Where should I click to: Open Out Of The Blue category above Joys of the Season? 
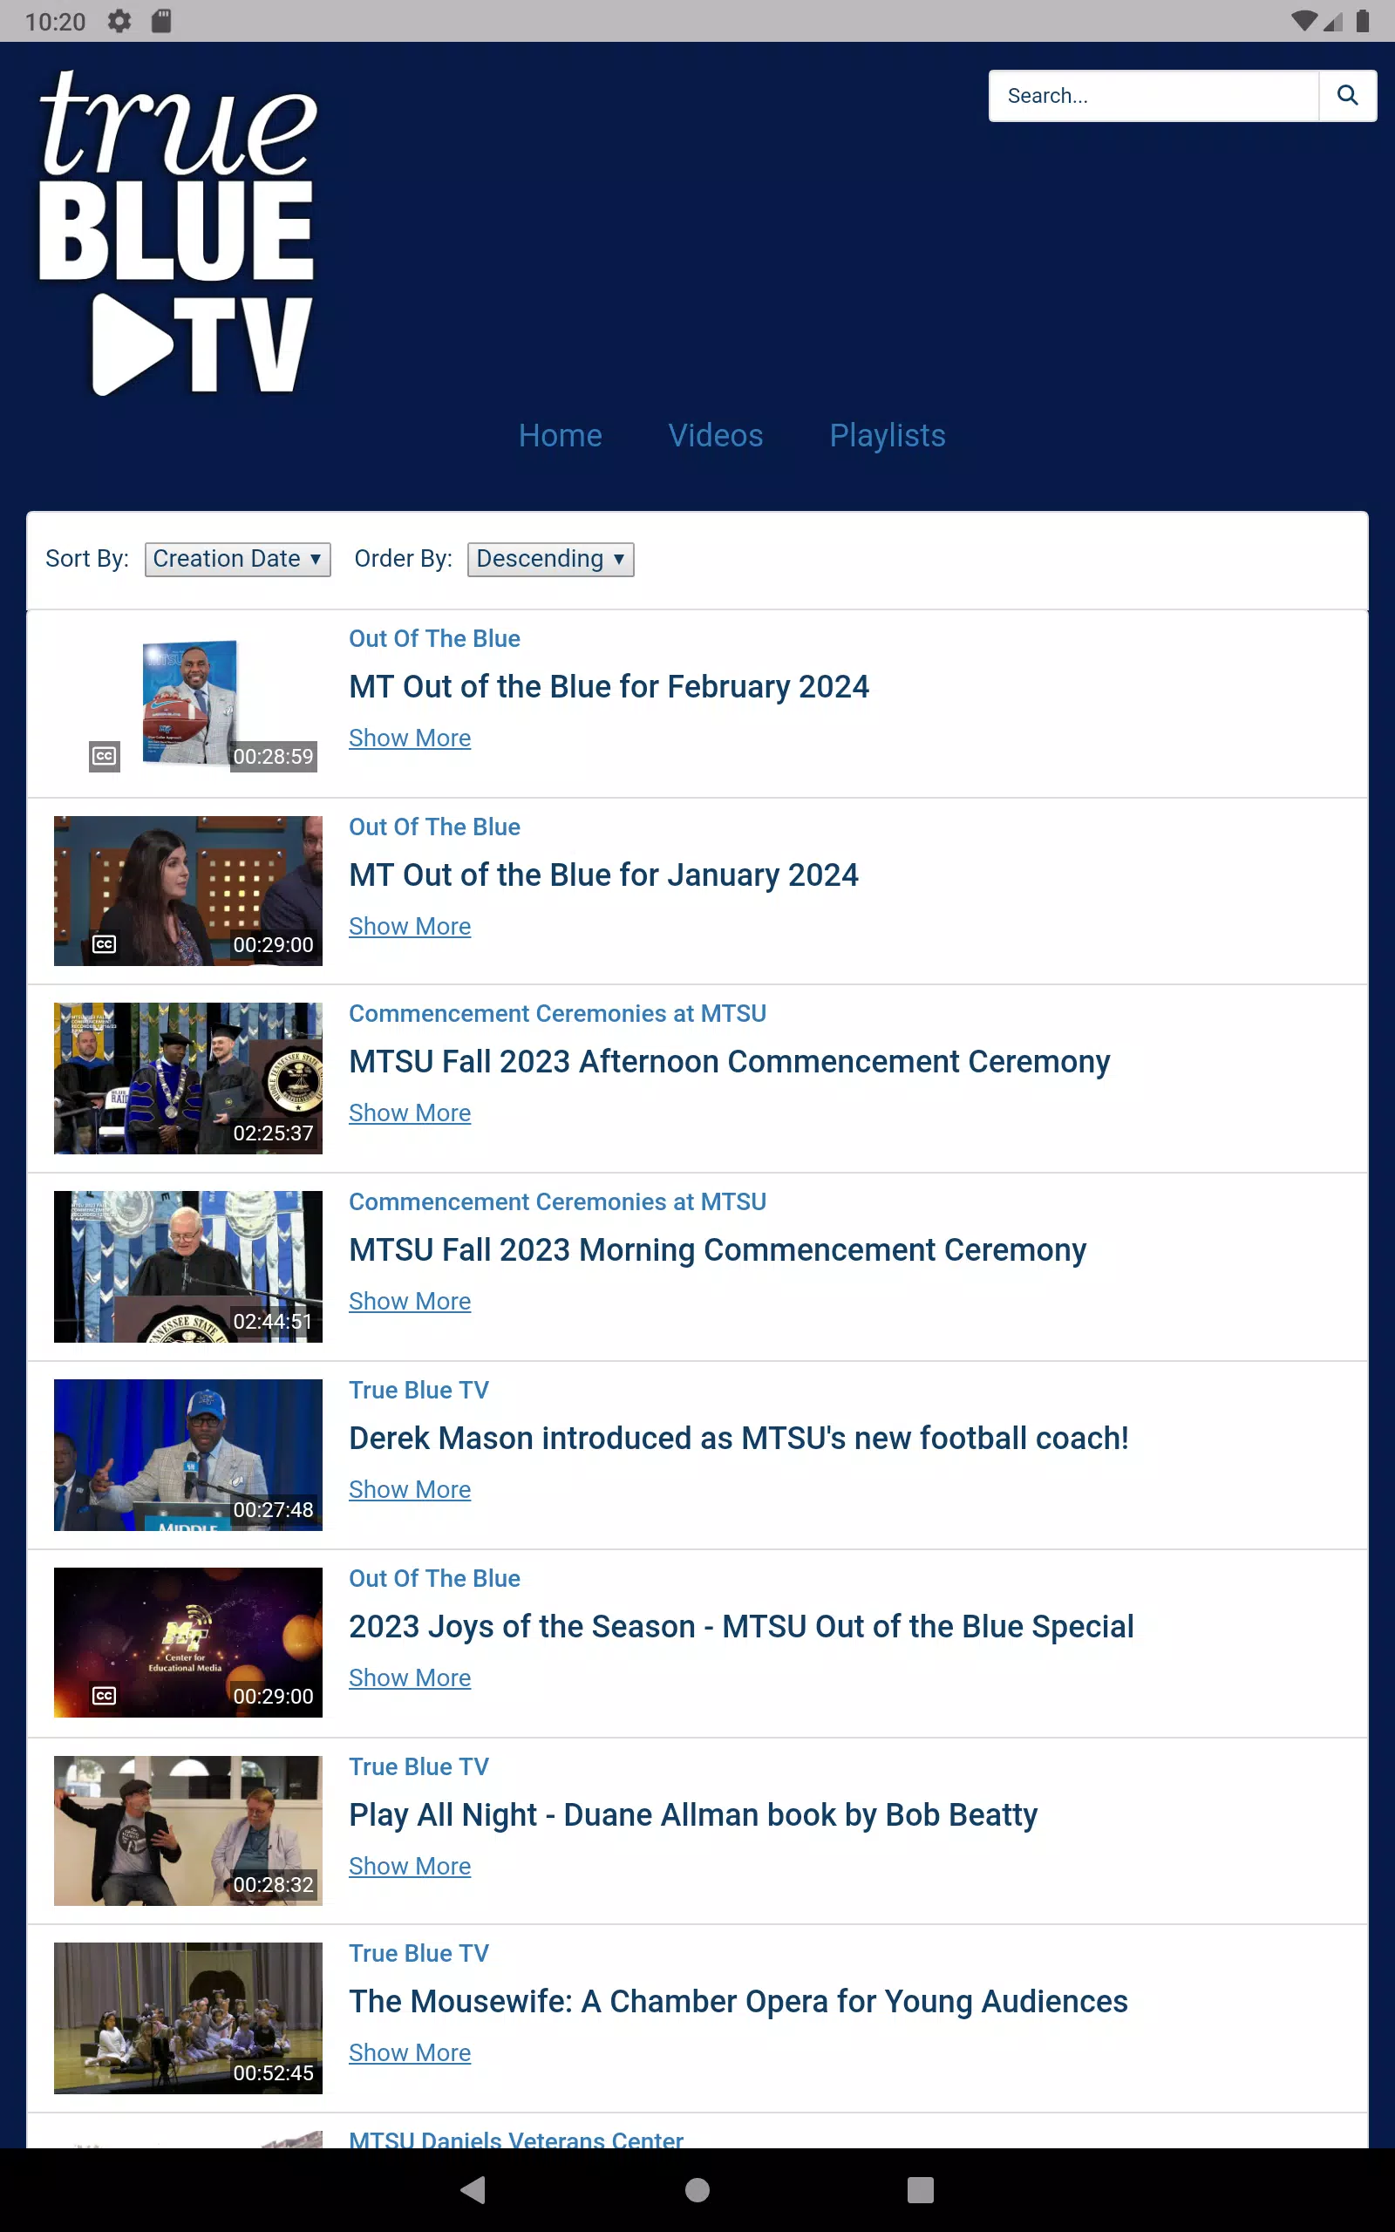(434, 1578)
